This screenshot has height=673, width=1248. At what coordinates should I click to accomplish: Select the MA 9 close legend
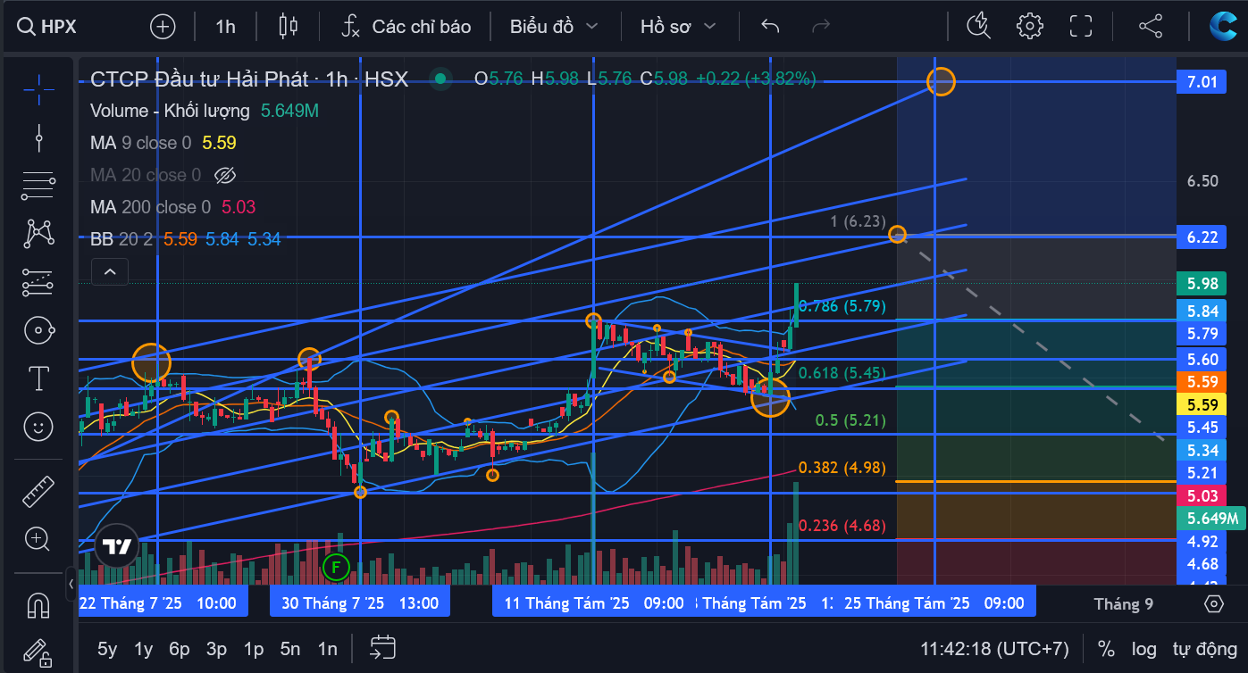click(140, 143)
